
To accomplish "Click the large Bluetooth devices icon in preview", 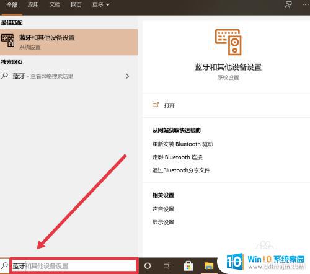I will coord(228,42).
